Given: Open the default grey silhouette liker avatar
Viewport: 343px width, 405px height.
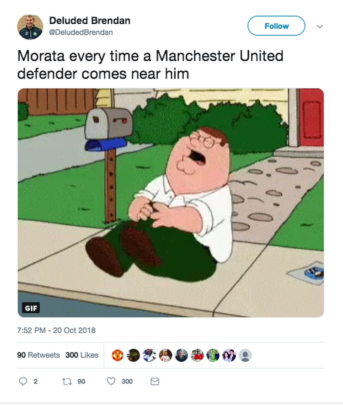Looking at the screenshot, I should click(245, 355).
